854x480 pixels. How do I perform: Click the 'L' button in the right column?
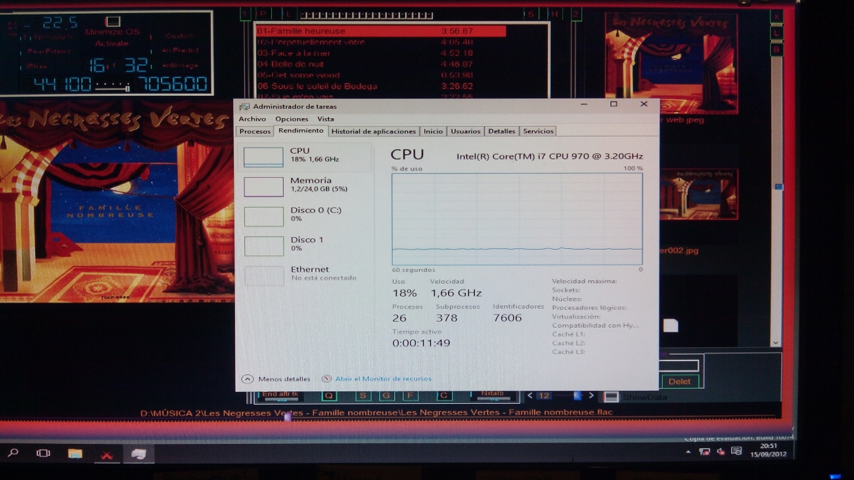(x=776, y=33)
